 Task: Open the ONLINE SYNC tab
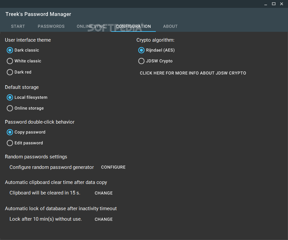click(91, 26)
